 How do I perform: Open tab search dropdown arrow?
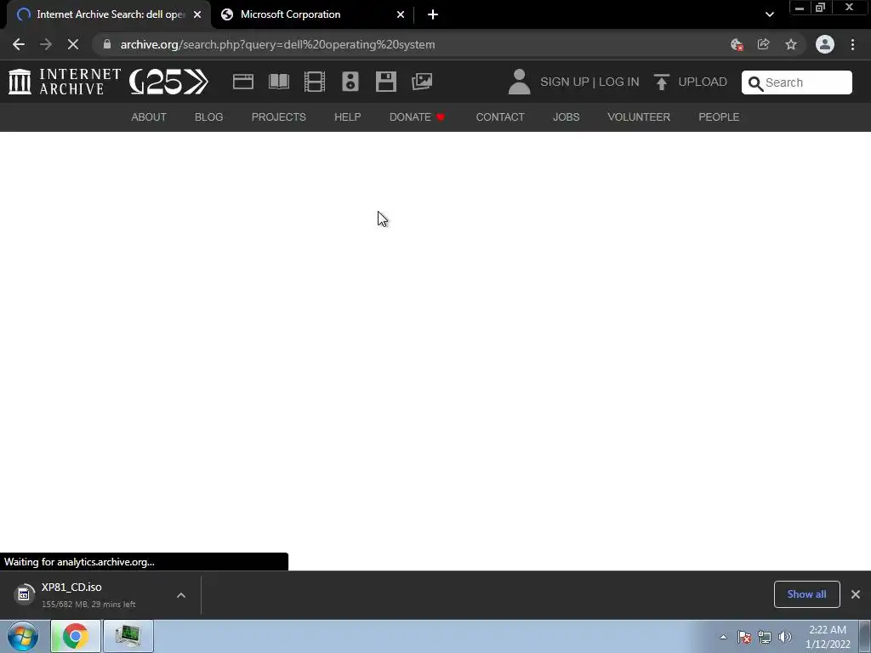pos(769,14)
